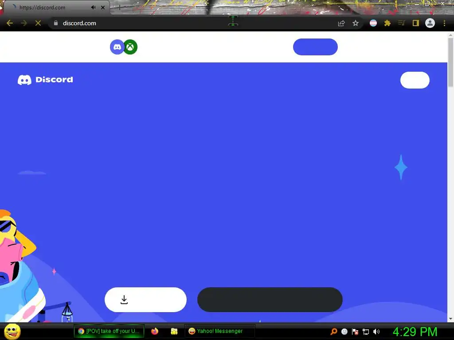View site info via padlock icon
Viewport: 454px width, 340px height.
coord(56,23)
